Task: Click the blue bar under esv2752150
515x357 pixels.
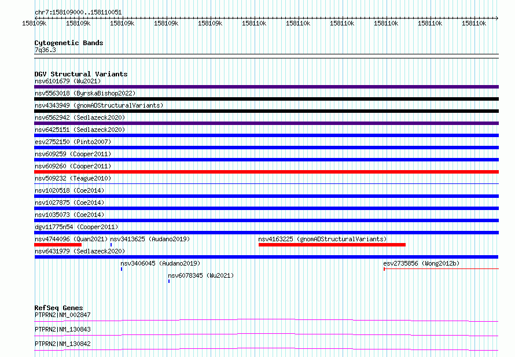Action: [266, 148]
